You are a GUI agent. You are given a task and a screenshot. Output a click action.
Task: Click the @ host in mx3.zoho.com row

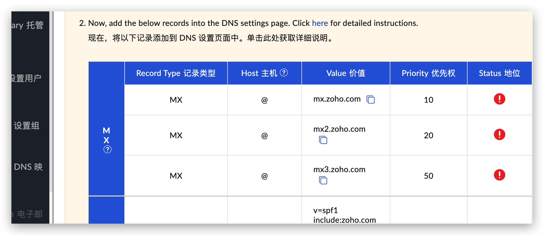(265, 176)
